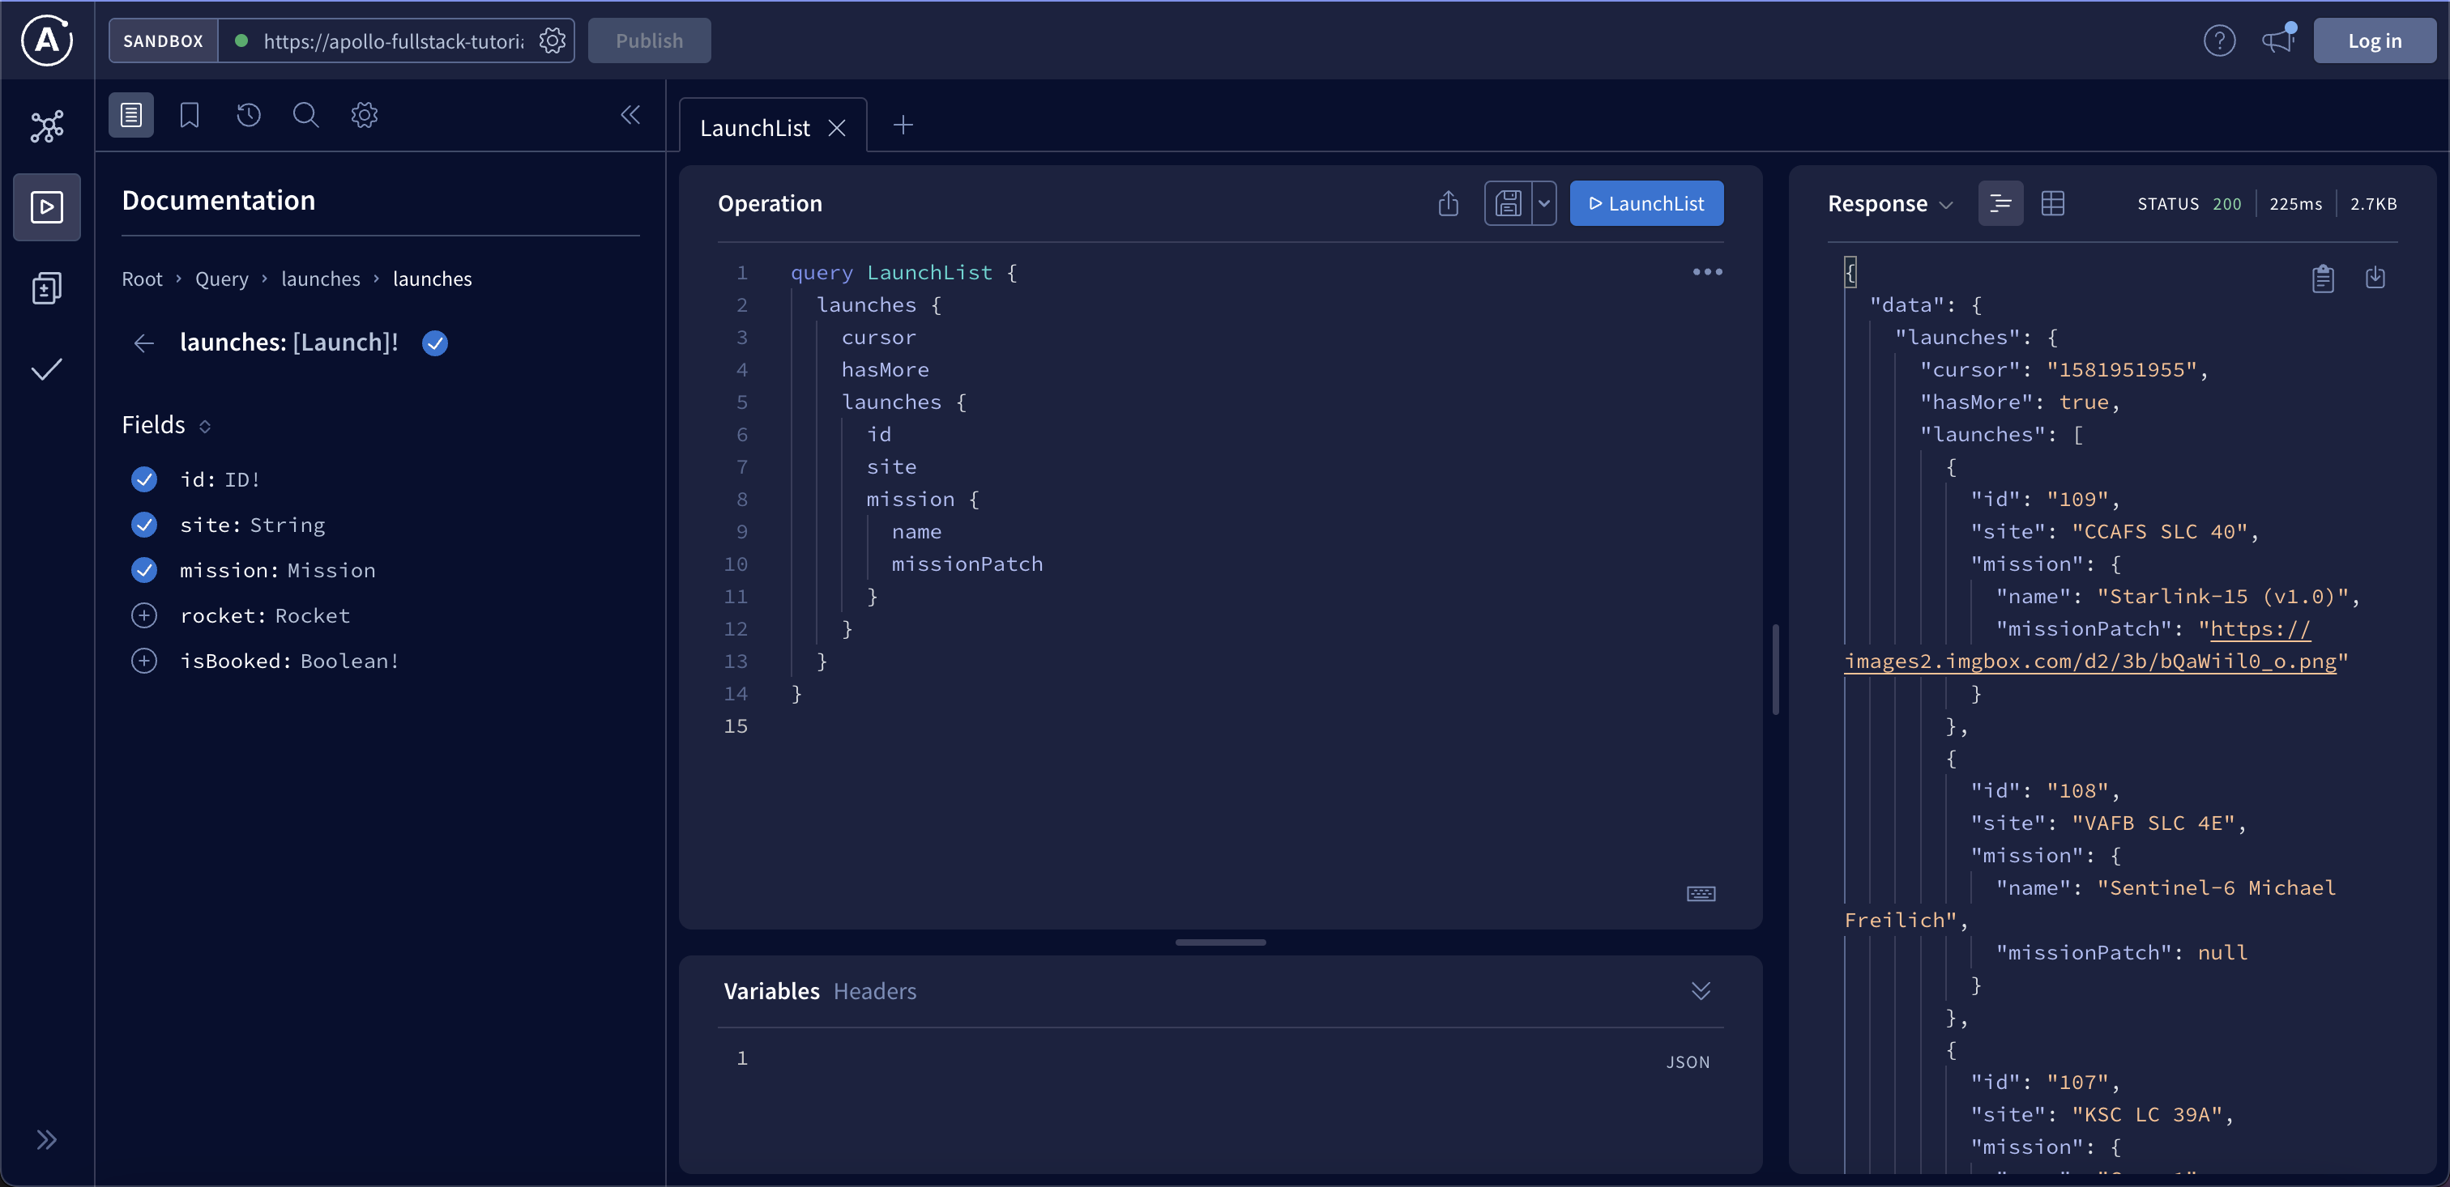Screen dimensions: 2450x1187
Task: Open connection settings gear next to URL
Action: pos(553,40)
